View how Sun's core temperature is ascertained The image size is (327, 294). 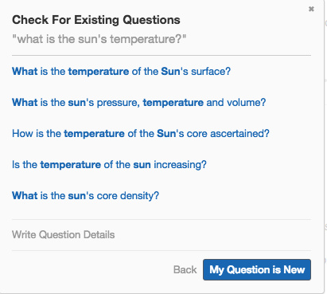tap(141, 133)
